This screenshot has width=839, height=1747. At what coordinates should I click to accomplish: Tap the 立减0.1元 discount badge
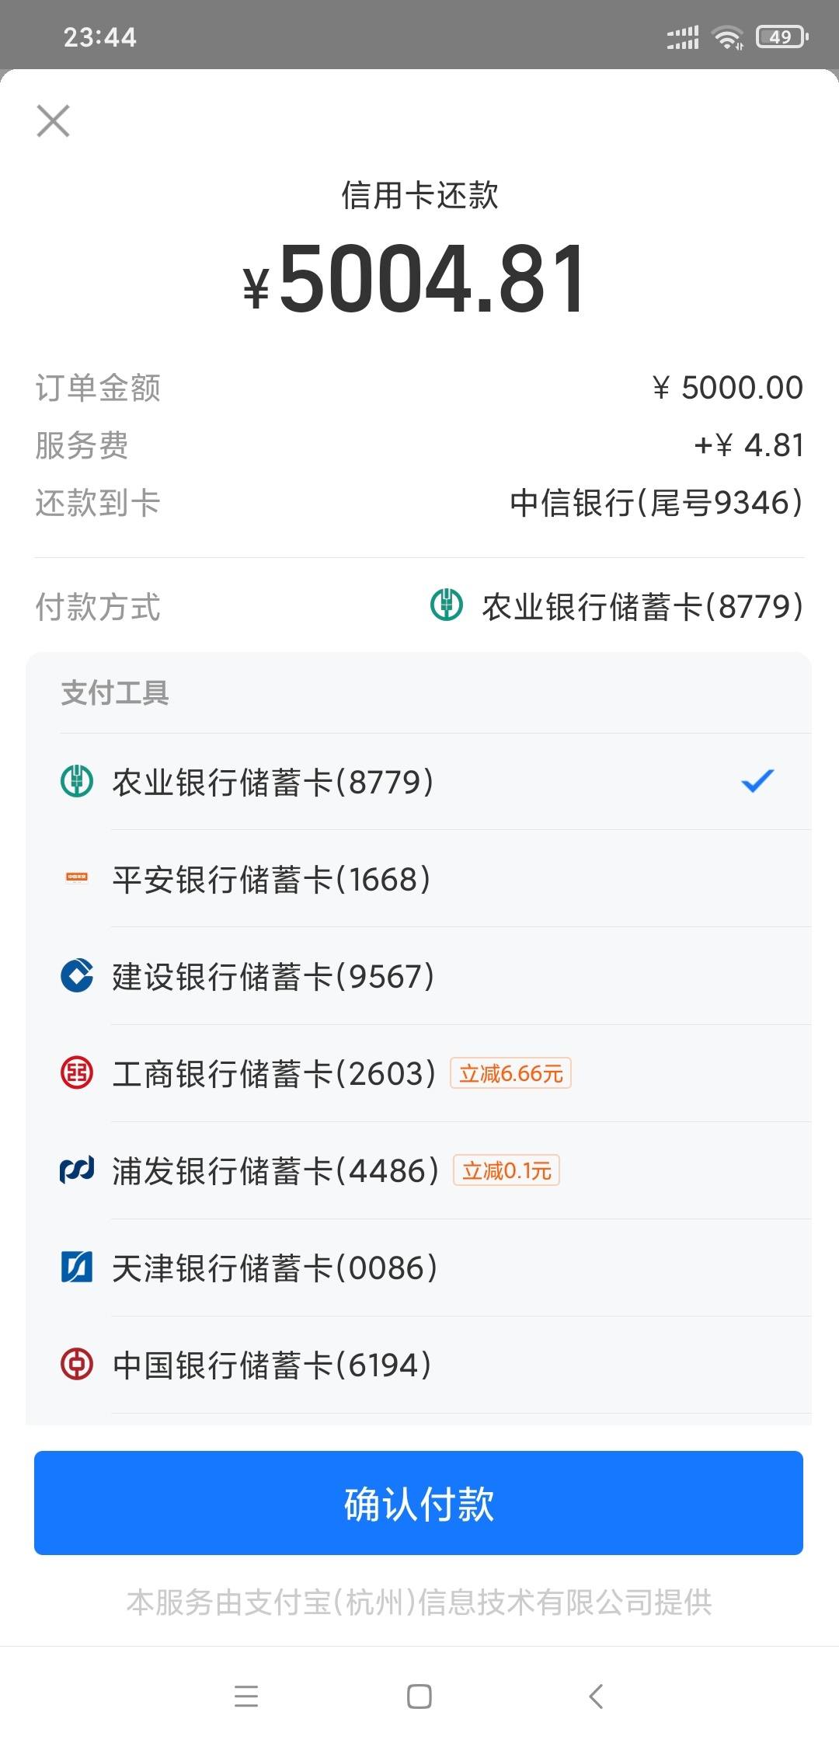(507, 1170)
